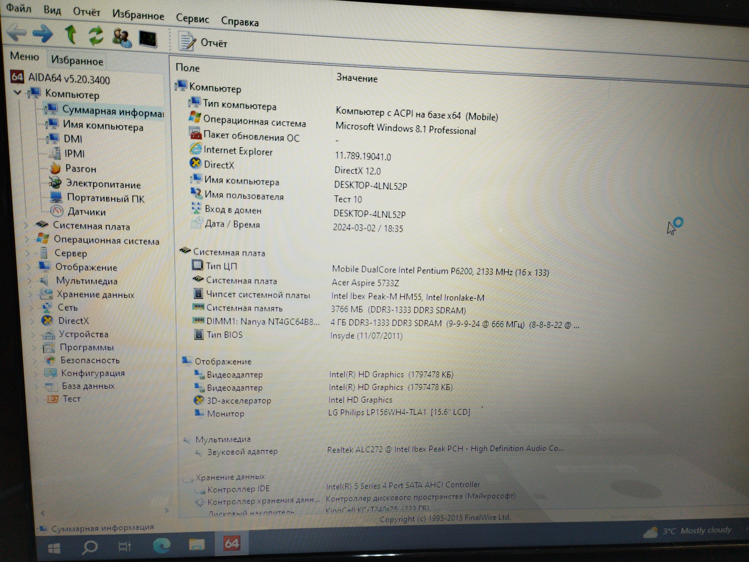Click the DirectX row icon in report
The height and width of the screenshot is (562, 749).
click(x=195, y=163)
